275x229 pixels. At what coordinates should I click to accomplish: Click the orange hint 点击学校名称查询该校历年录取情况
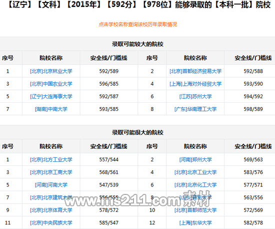tap(137, 24)
